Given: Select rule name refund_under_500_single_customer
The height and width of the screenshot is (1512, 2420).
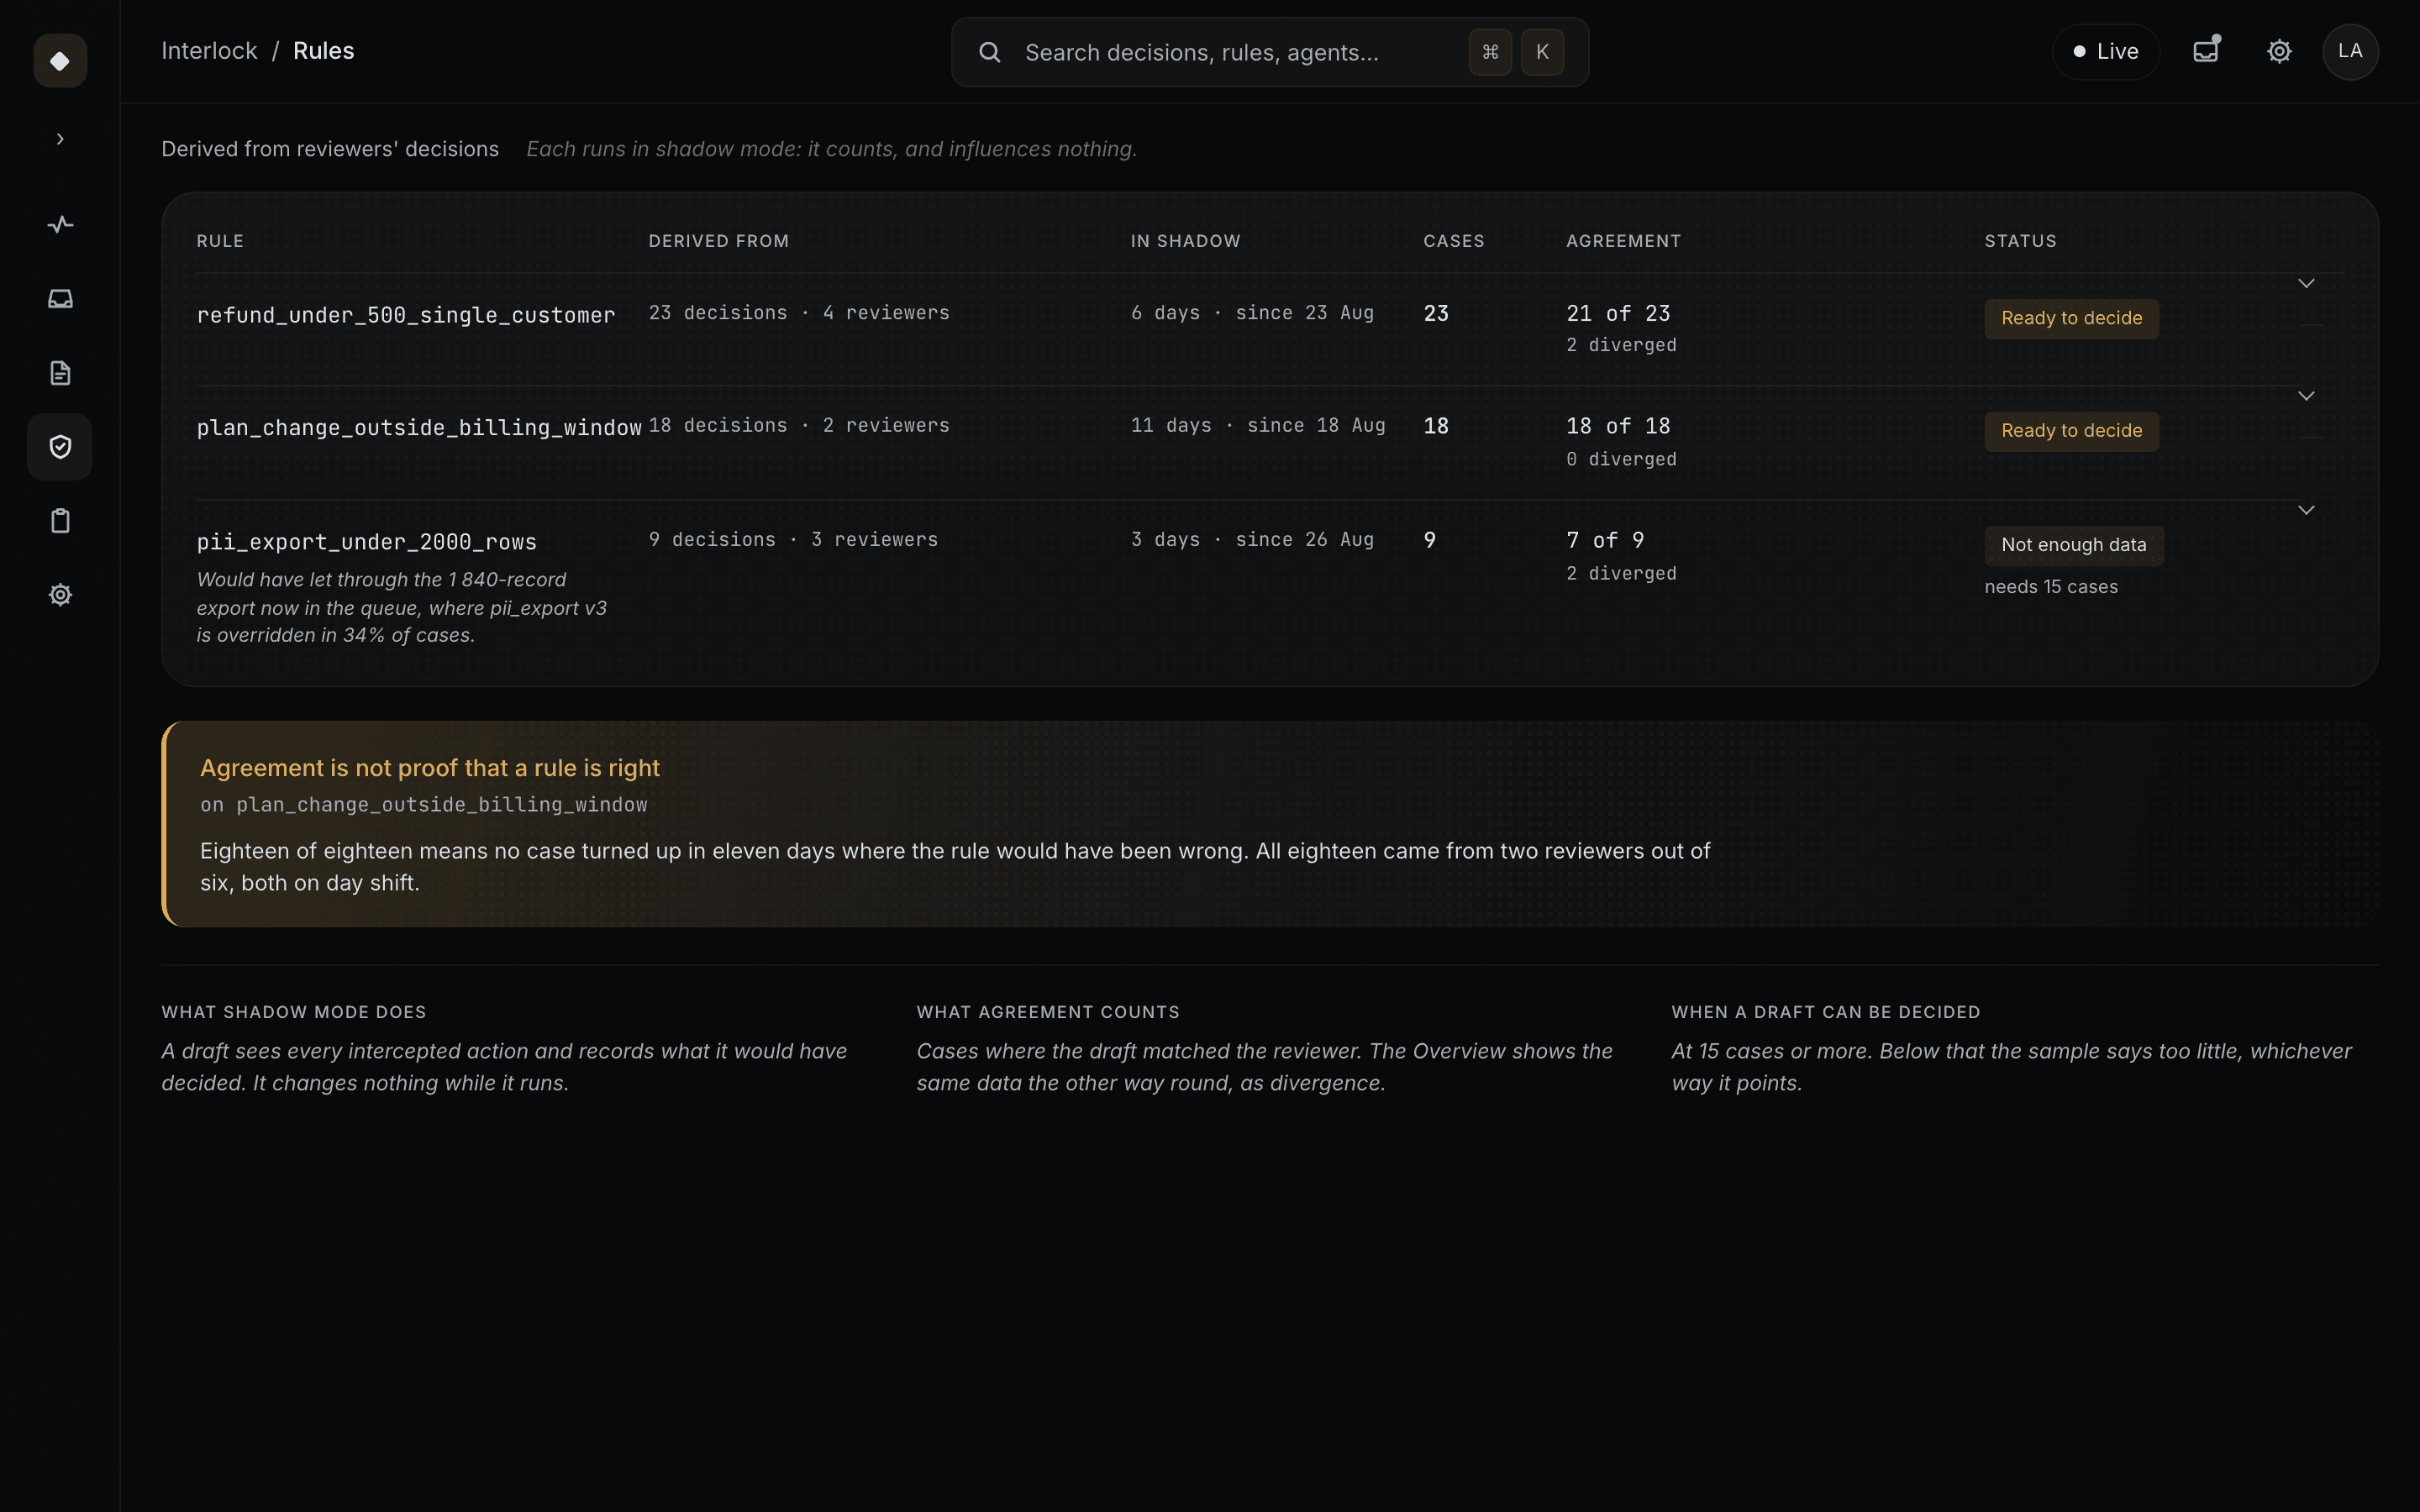Looking at the screenshot, I should pyautogui.click(x=406, y=315).
